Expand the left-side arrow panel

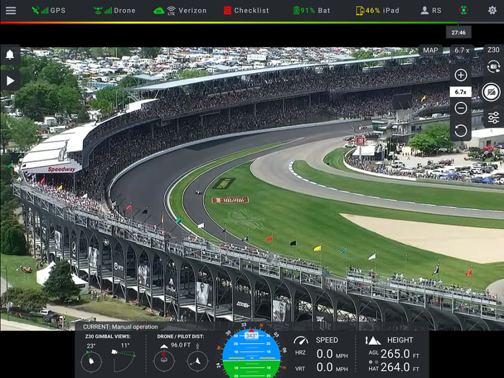point(10,81)
